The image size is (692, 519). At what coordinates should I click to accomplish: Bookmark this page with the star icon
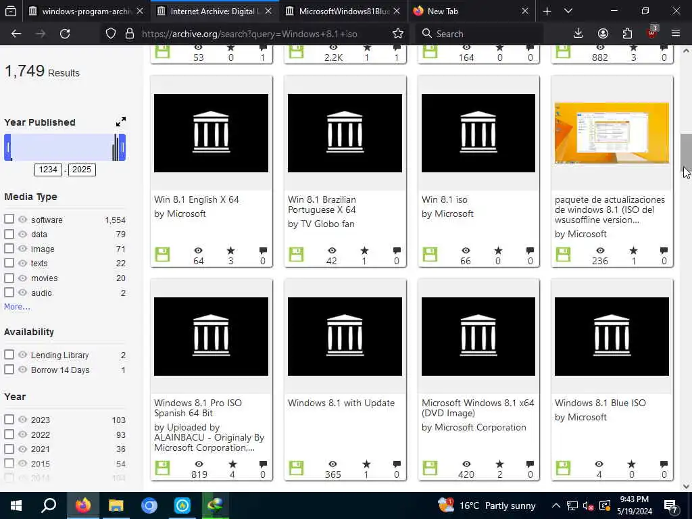pyautogui.click(x=397, y=34)
